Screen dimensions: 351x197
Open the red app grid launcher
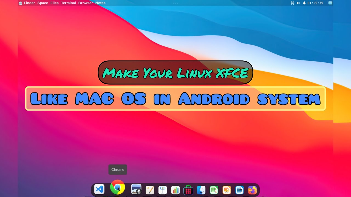(188, 190)
